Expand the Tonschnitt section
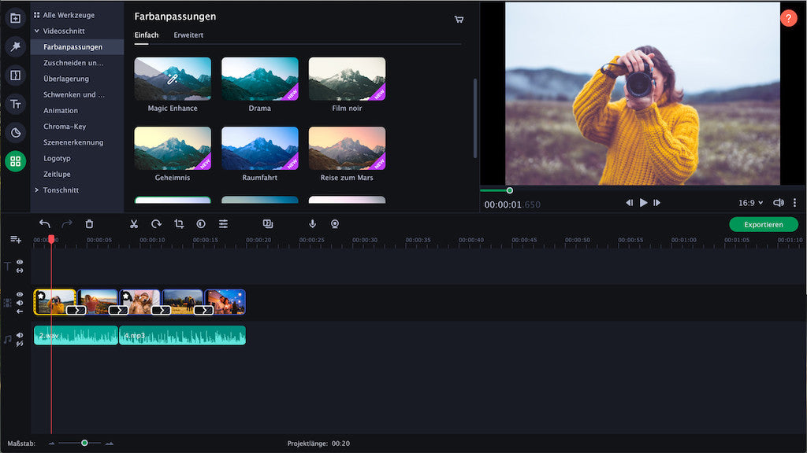807x453 pixels. tap(60, 190)
